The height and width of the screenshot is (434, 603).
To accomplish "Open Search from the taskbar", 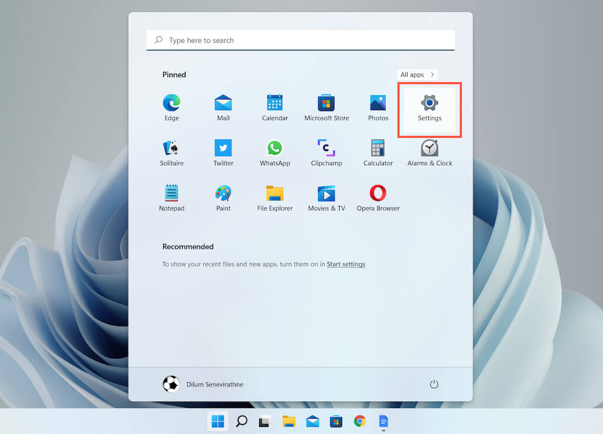I will point(241,421).
